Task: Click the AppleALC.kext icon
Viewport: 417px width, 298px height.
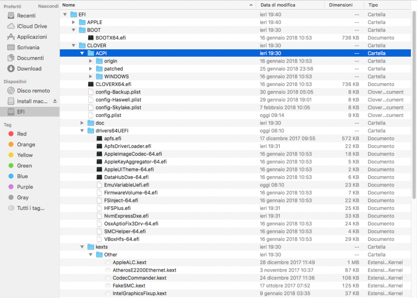Action: point(108,263)
